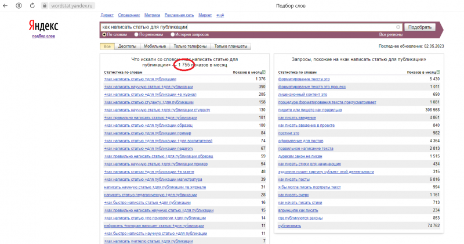Open query нейросеть которая напишет статью
Viewport: 464px width, 244px height.
[154, 225]
